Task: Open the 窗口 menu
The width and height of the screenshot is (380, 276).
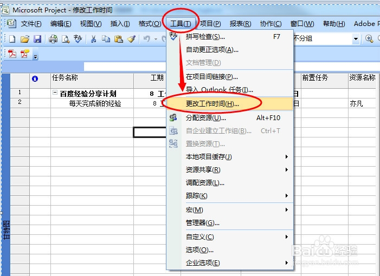Action: coord(302,24)
